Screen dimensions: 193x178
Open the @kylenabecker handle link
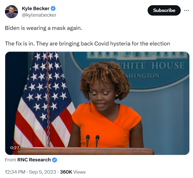click(39, 15)
